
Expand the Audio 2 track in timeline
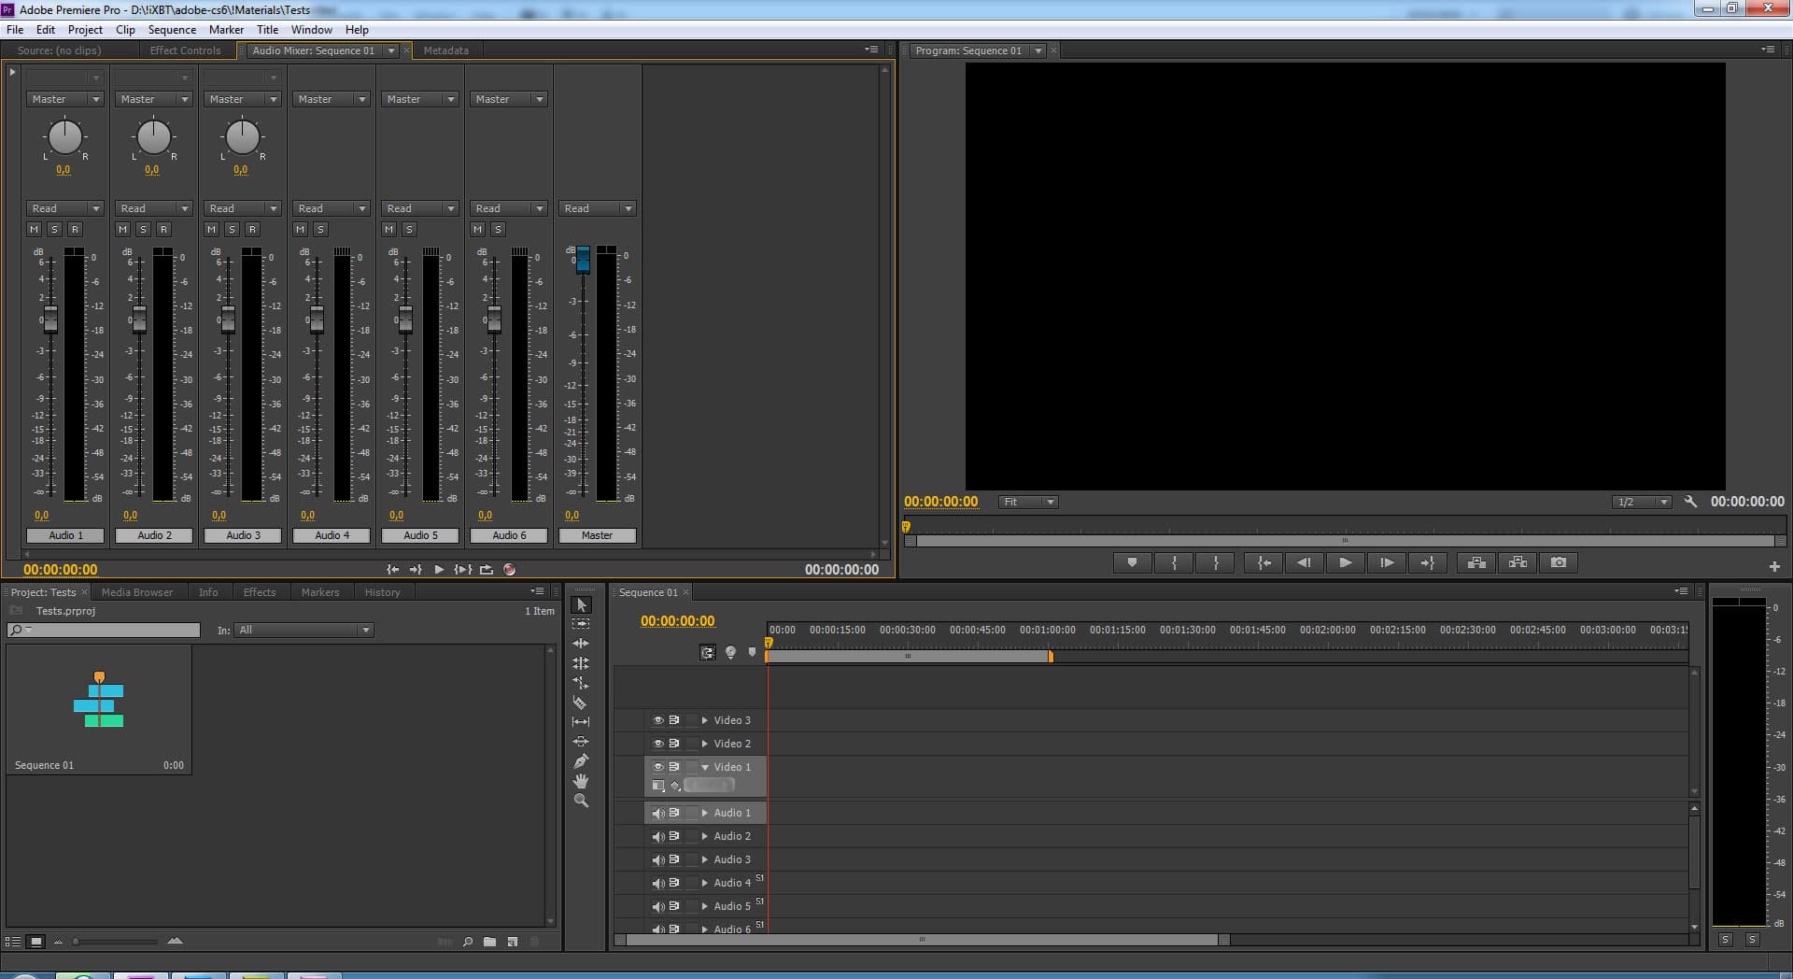coord(704,836)
